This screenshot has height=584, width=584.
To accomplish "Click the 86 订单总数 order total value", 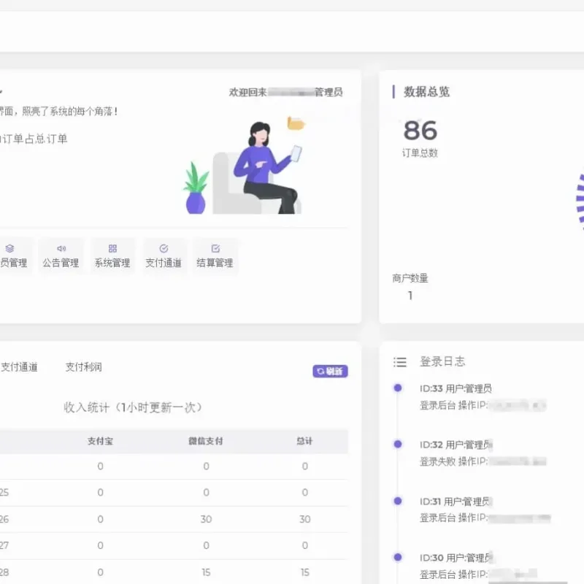I will tap(420, 131).
